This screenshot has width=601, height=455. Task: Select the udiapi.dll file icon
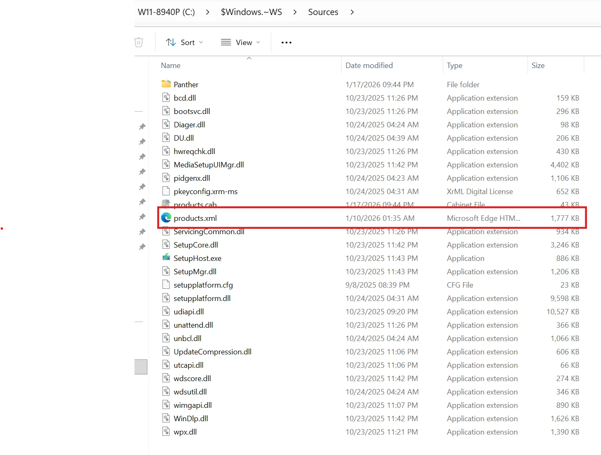(x=166, y=311)
